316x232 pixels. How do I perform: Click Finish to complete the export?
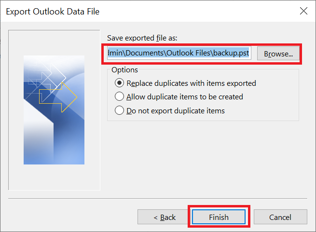point(219,217)
